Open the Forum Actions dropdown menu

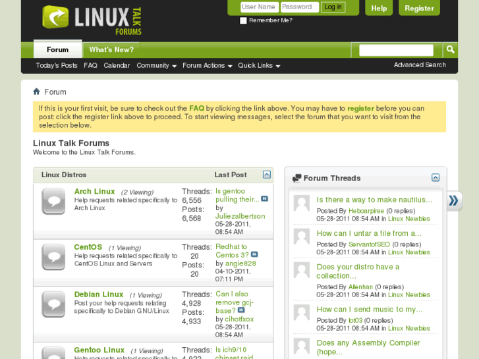[x=208, y=65]
